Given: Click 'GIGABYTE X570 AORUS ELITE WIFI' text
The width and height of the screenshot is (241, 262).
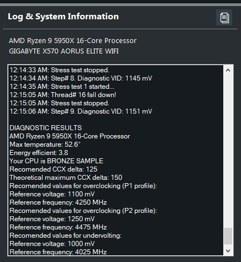Looking at the screenshot, I should point(64,51).
